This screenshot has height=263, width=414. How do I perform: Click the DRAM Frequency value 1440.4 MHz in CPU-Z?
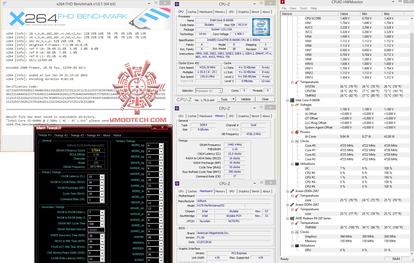pos(235,145)
